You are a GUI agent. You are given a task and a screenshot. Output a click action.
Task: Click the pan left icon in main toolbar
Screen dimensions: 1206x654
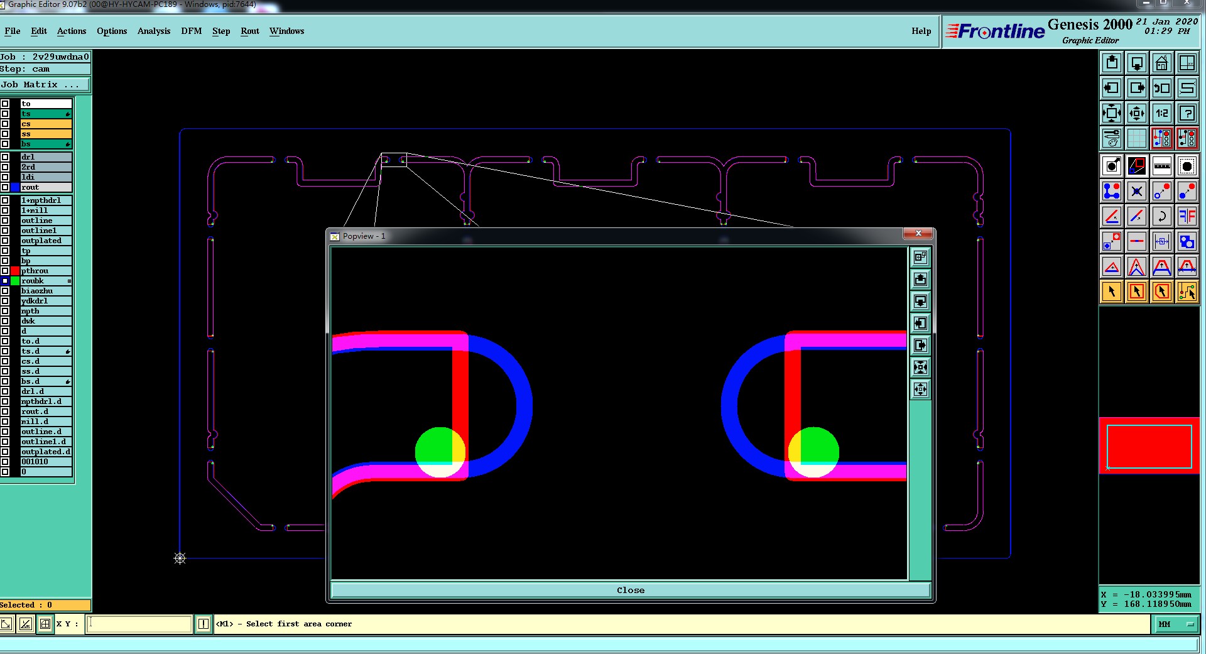[x=1112, y=88]
